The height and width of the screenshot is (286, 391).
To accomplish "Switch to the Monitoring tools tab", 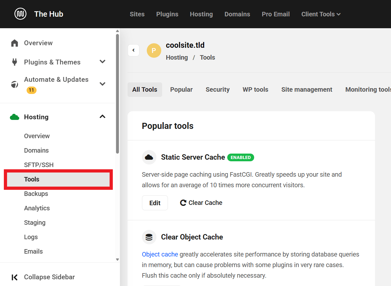I will pos(368,89).
